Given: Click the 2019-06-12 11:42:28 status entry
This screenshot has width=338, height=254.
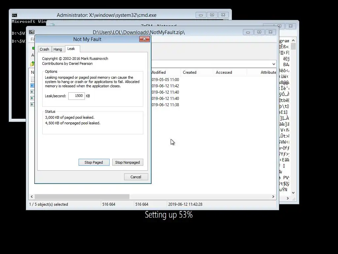Looking at the screenshot, I should click(185, 204).
